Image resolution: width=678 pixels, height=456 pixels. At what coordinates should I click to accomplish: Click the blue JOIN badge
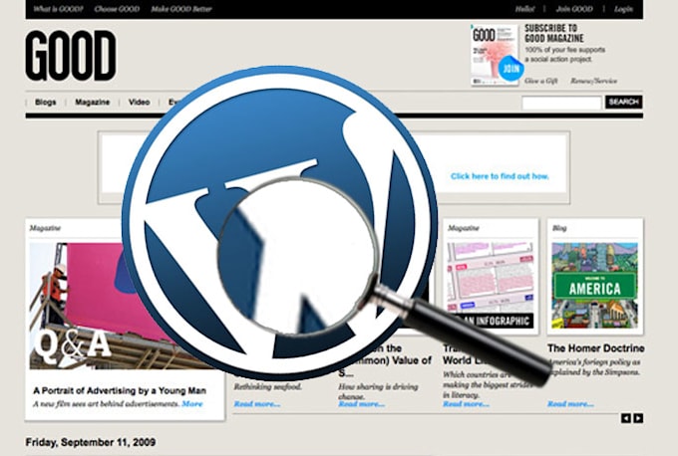(510, 69)
